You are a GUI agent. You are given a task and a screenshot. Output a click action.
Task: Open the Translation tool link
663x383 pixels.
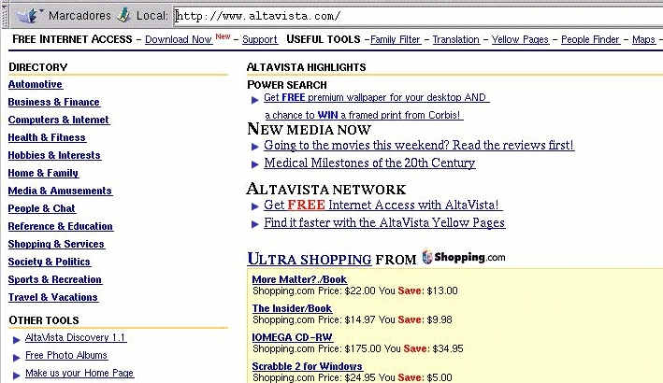click(x=455, y=39)
